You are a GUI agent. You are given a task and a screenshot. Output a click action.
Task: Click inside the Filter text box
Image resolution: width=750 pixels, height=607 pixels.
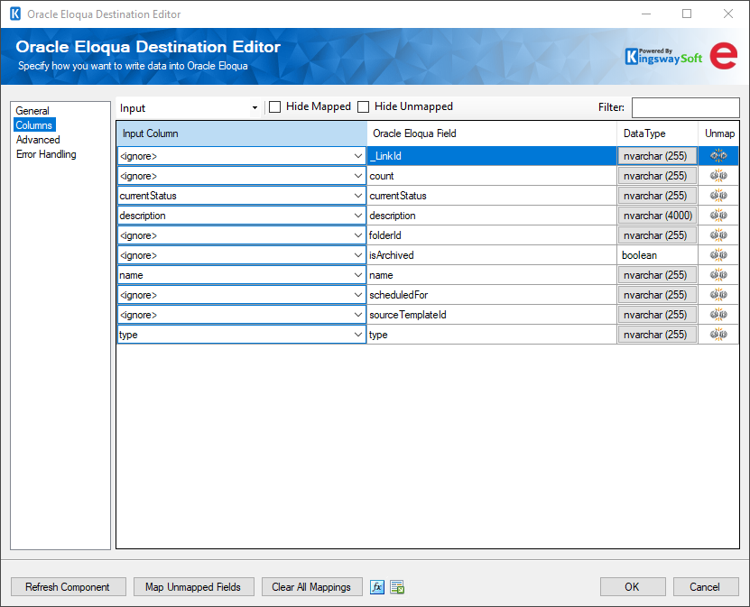685,107
